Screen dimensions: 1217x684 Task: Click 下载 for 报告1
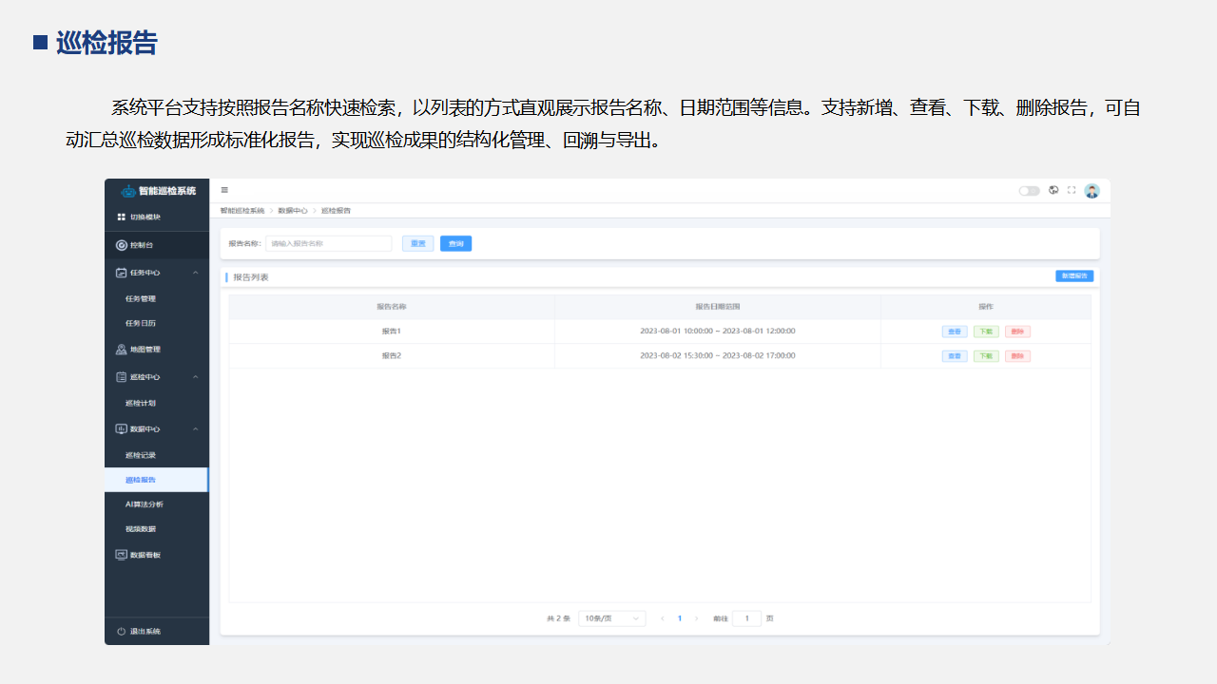pos(986,332)
